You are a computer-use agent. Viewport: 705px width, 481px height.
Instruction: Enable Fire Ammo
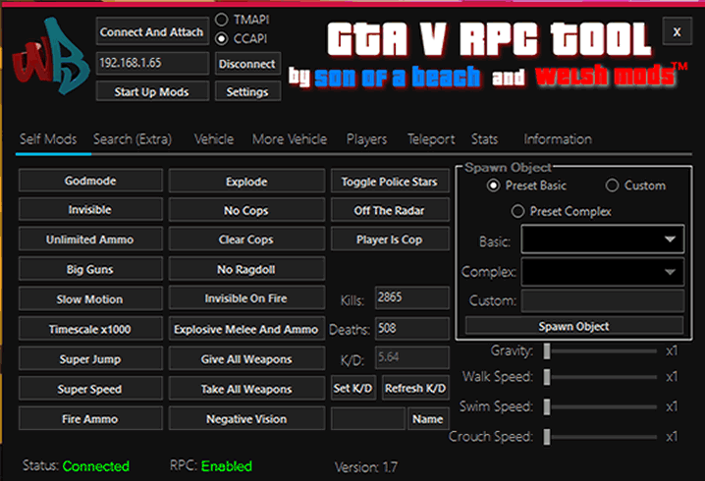(90, 419)
